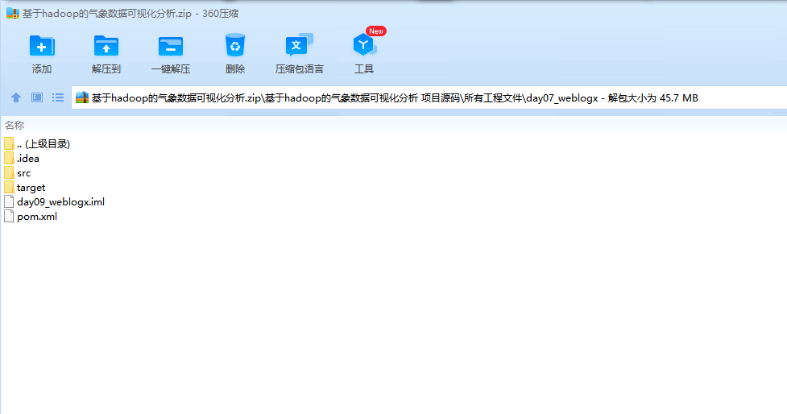Go up one level with blue arrow
The image size is (787, 414).
(x=16, y=97)
